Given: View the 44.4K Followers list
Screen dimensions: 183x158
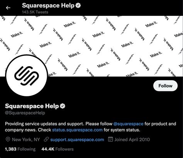Looking at the screenshot, I should 58,149.
